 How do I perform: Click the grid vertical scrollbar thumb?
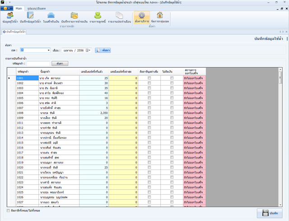pyautogui.click(x=280, y=78)
